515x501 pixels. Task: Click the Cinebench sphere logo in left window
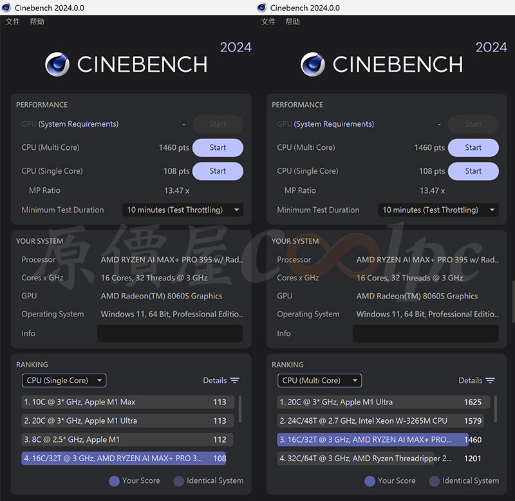tap(57, 64)
